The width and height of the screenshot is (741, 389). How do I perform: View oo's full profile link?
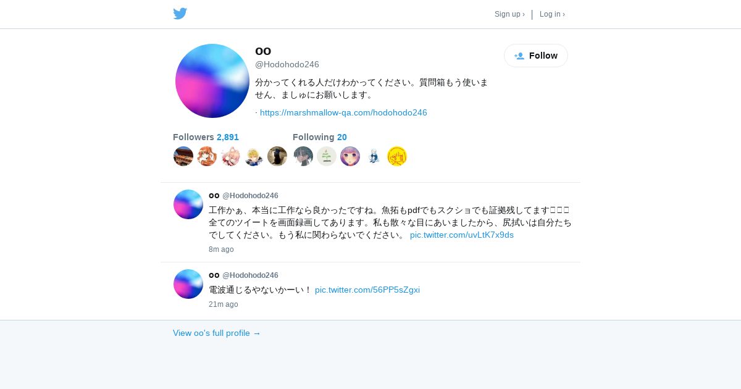click(x=217, y=333)
